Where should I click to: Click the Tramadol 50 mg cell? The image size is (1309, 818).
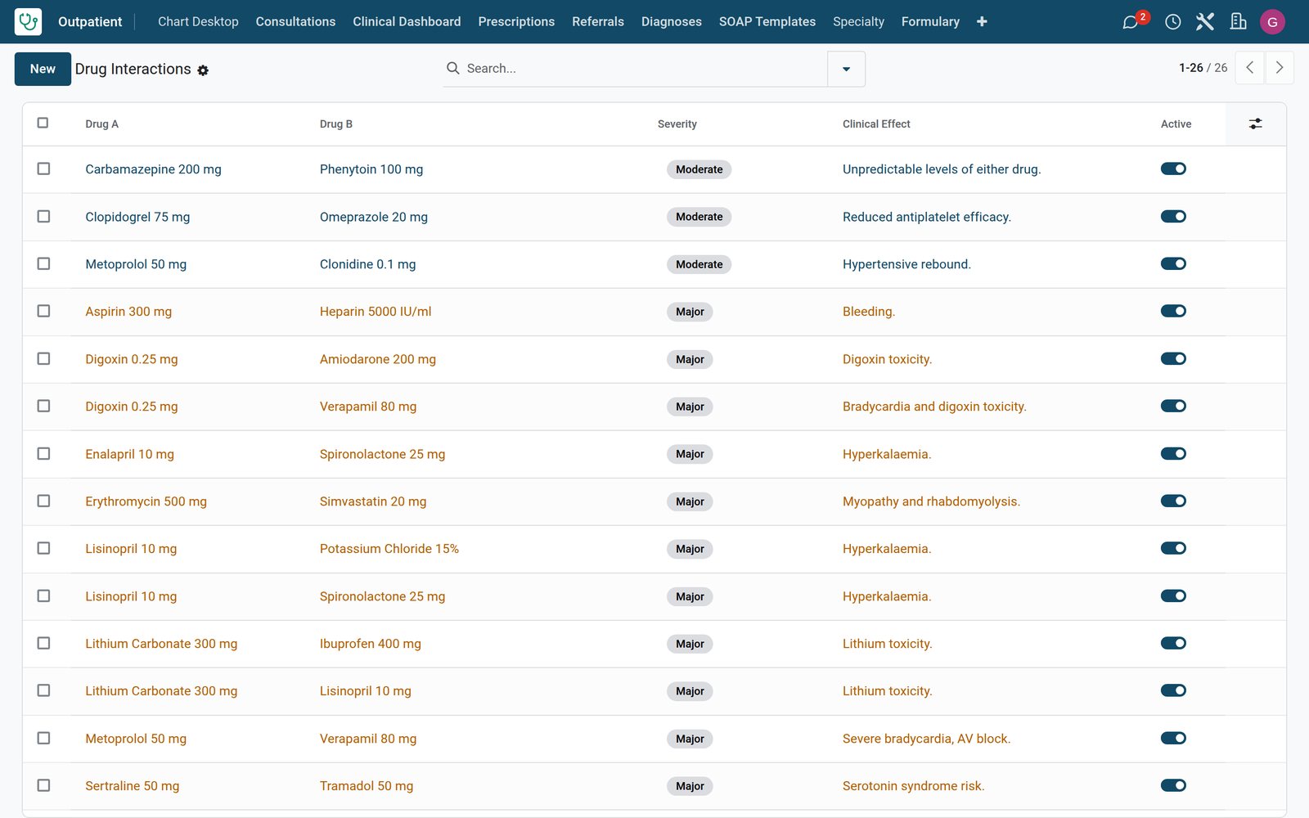[366, 786]
